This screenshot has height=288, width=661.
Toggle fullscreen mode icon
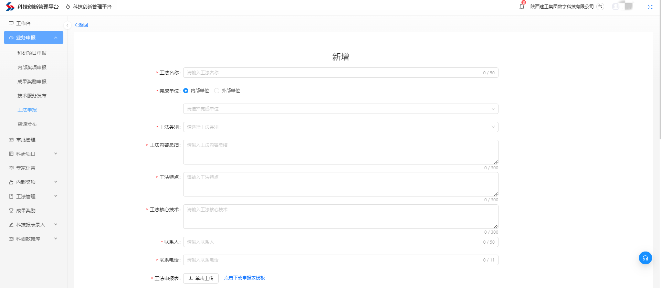point(650,7)
